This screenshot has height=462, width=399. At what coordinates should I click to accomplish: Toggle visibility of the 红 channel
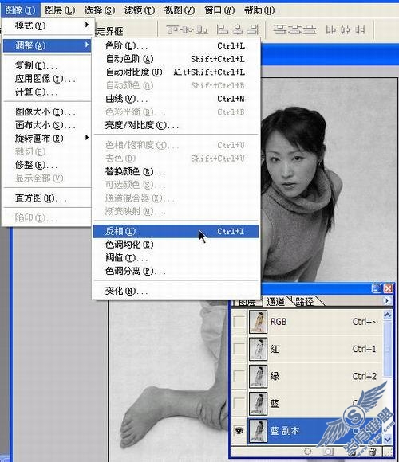(x=239, y=349)
